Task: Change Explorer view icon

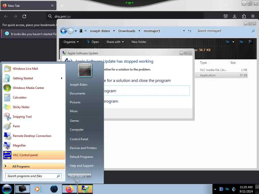Action: 228,42
